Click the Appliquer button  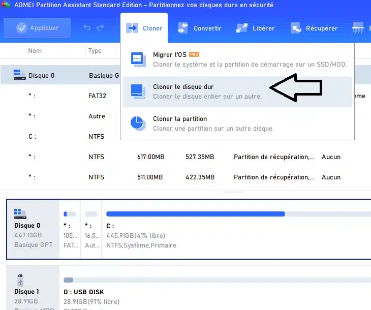[37, 28]
